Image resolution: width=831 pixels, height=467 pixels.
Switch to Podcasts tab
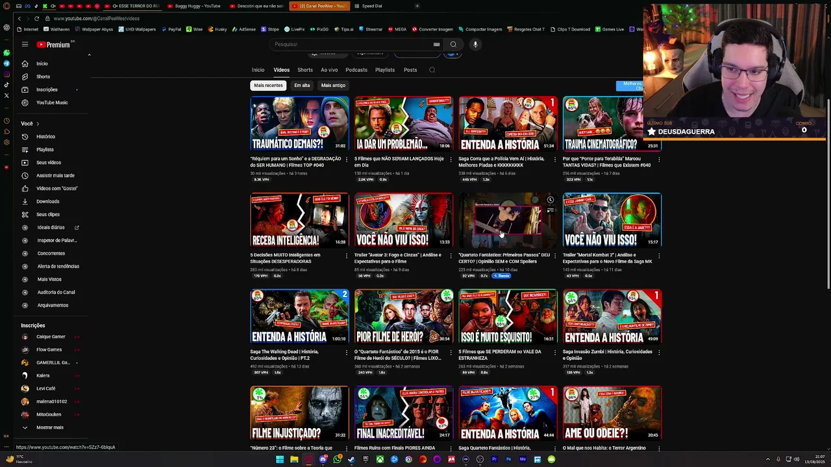click(x=356, y=70)
